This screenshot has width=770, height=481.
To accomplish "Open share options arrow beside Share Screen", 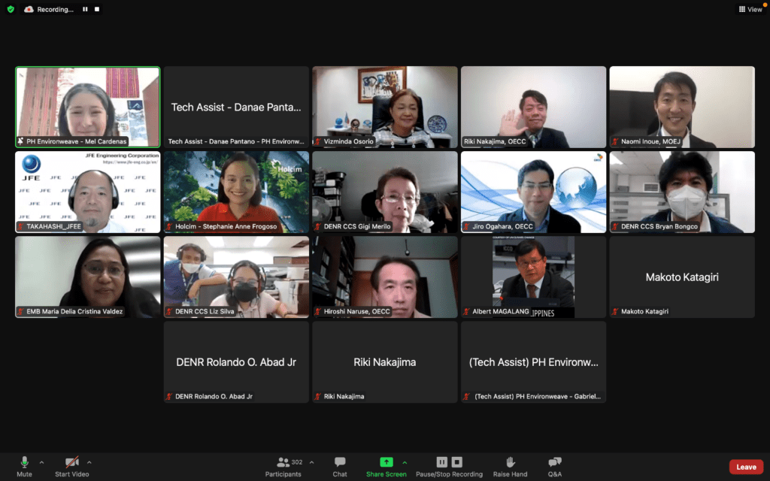I will pyautogui.click(x=405, y=462).
